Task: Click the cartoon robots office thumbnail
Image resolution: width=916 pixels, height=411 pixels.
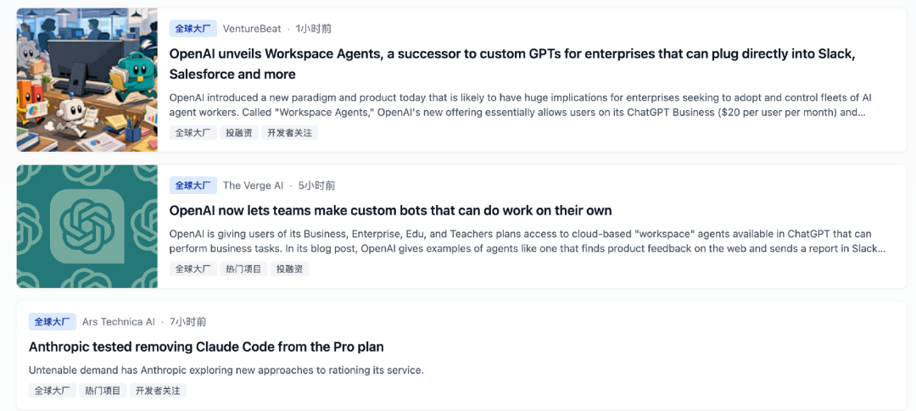Action: 87,80
